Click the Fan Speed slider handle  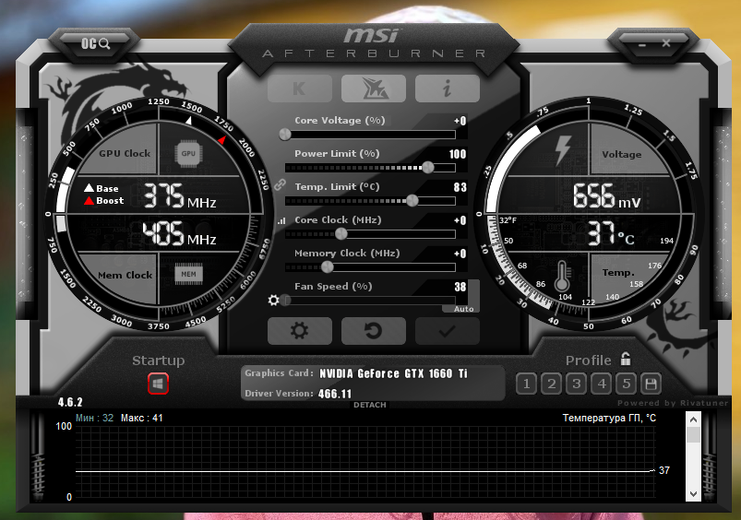pos(285,301)
